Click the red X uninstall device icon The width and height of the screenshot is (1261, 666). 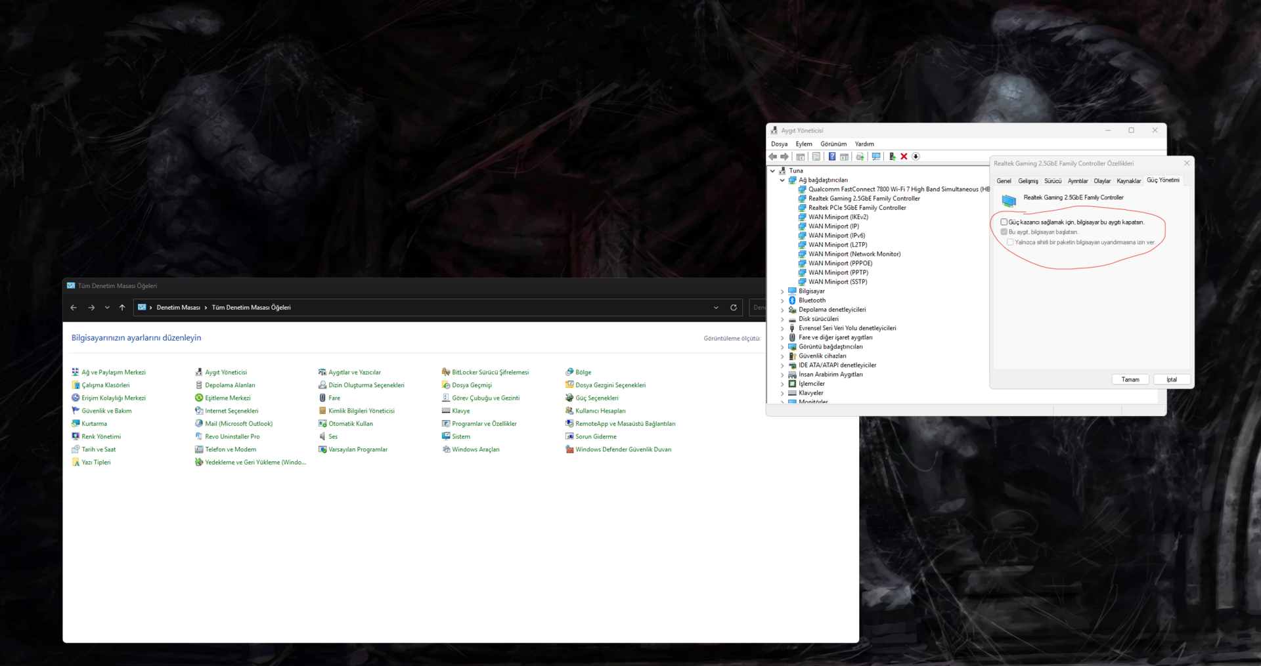(904, 157)
